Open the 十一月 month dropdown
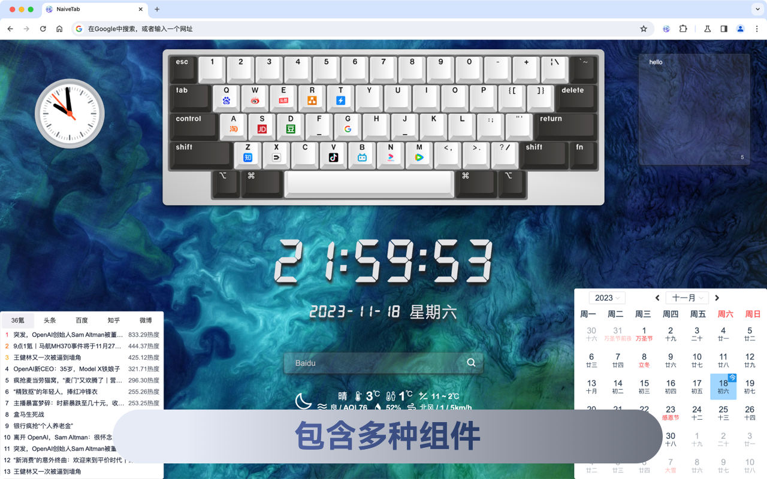 coord(687,298)
